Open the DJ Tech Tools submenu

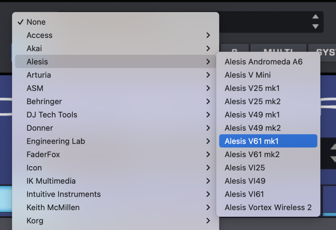pyautogui.click(x=52, y=115)
